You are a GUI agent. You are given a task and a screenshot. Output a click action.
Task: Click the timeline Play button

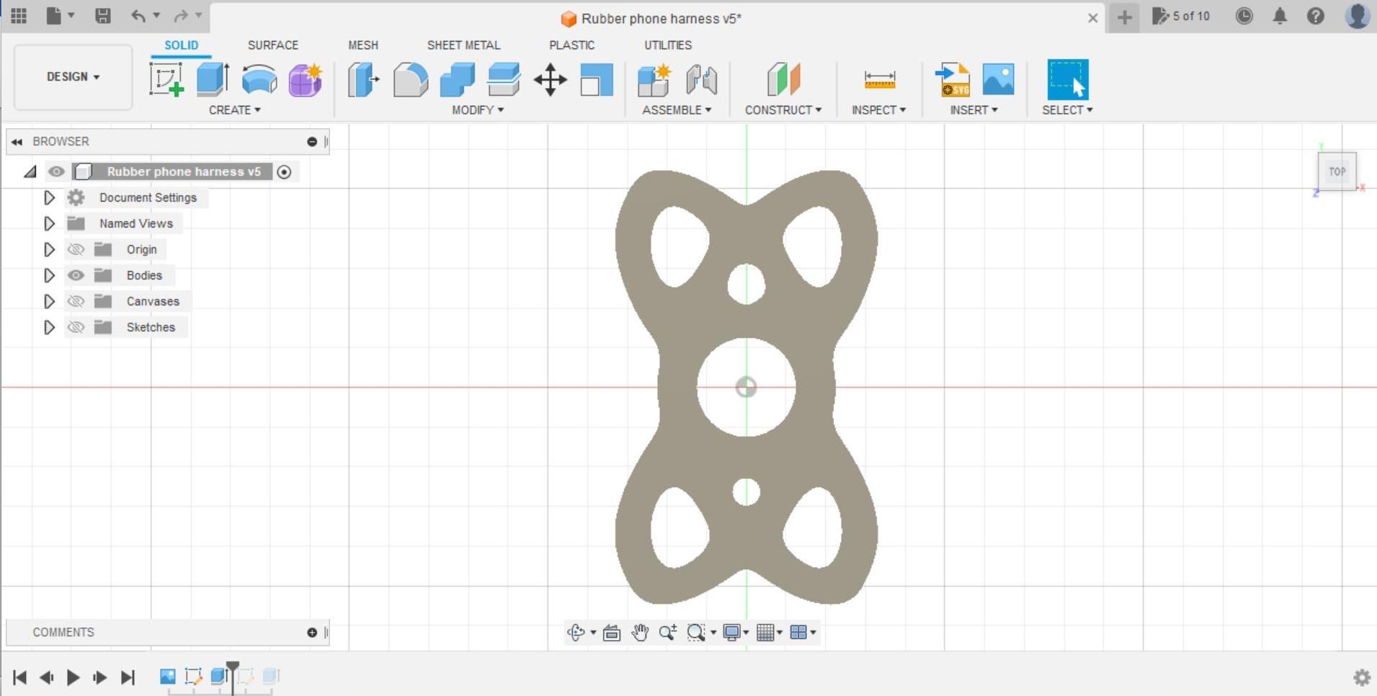73,677
